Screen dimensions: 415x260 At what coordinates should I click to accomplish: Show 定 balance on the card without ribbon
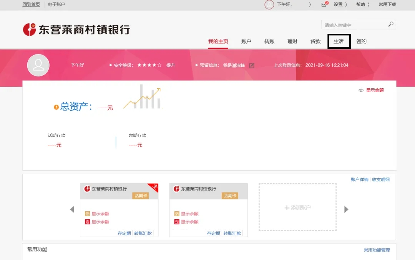pos(190,222)
